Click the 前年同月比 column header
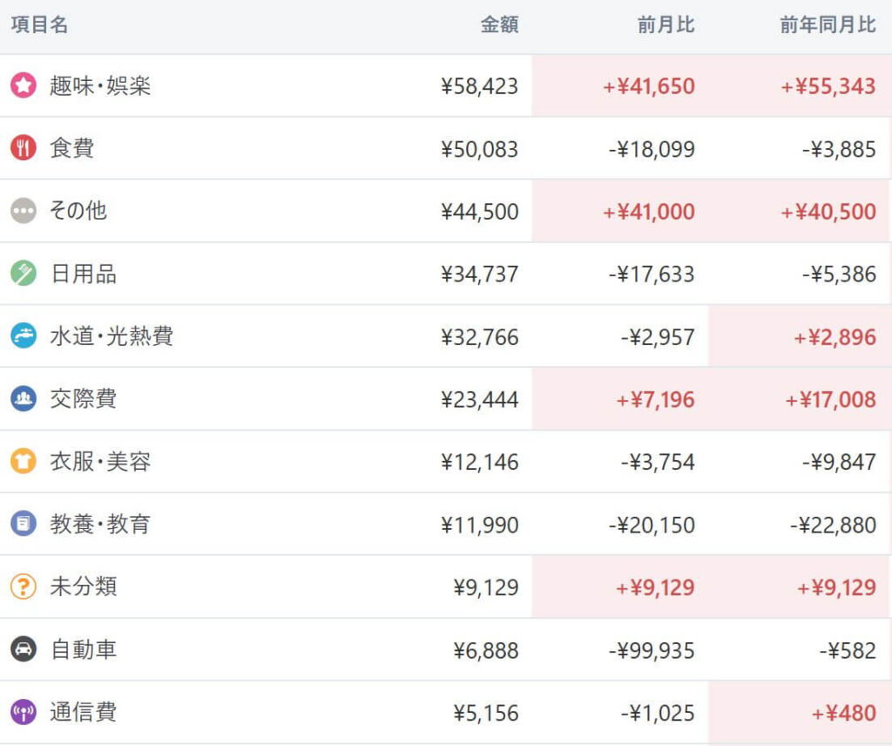Image resolution: width=892 pixels, height=746 pixels. coord(828,25)
